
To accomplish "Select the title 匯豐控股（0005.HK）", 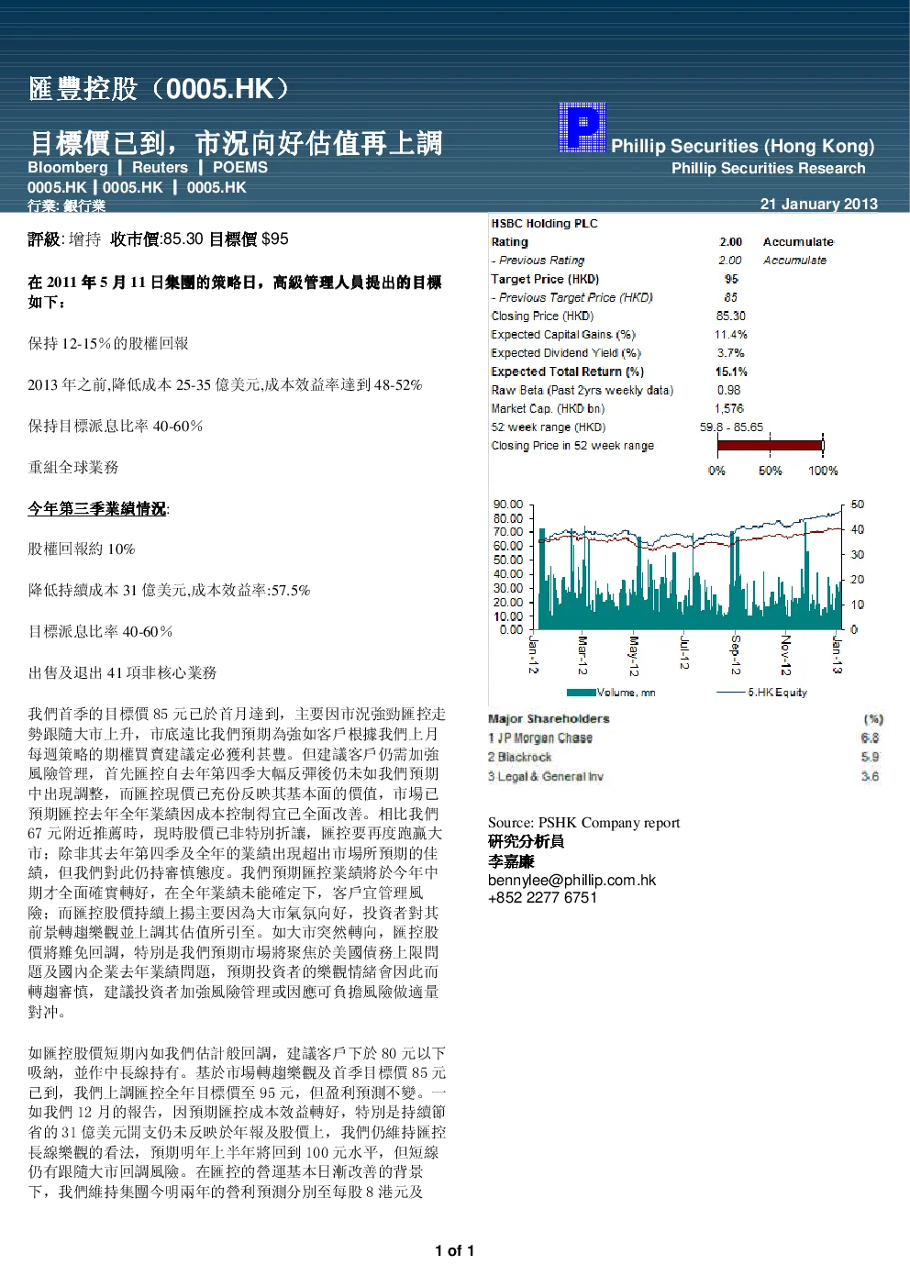I will (161, 89).
